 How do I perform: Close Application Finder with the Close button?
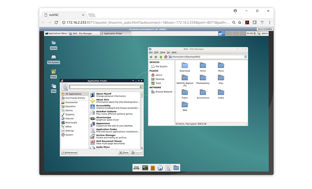click(123, 153)
